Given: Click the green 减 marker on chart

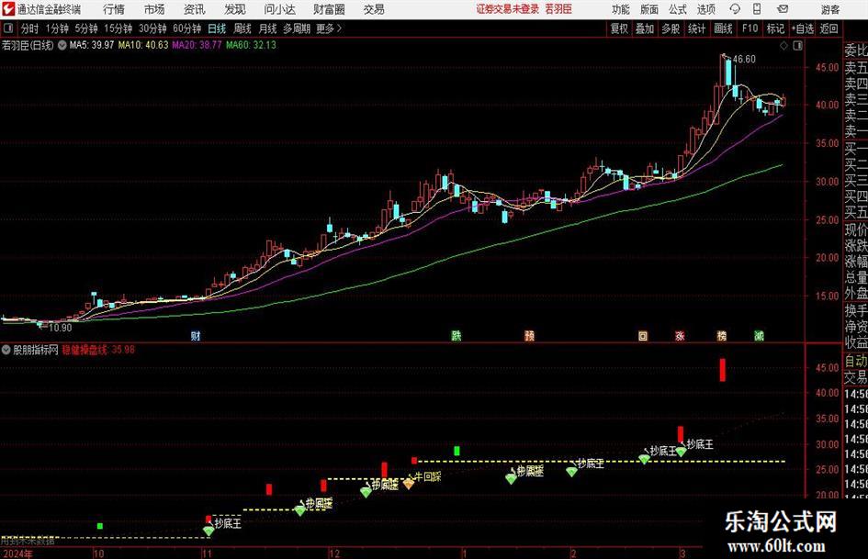Looking at the screenshot, I should (x=759, y=335).
